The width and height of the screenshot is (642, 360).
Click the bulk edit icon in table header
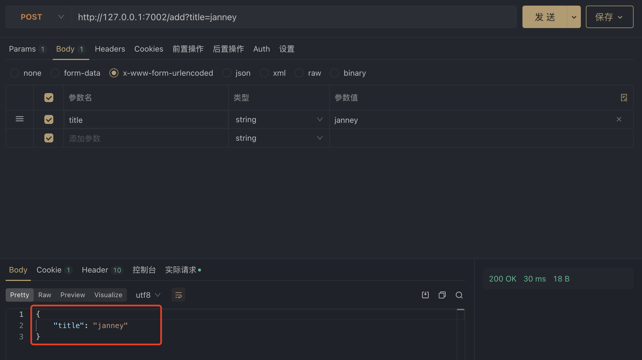[624, 98]
